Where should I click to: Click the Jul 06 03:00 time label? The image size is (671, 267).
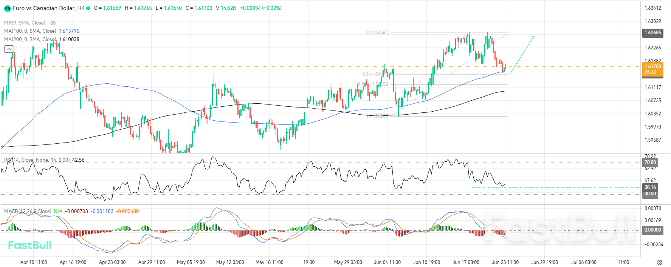click(584, 262)
